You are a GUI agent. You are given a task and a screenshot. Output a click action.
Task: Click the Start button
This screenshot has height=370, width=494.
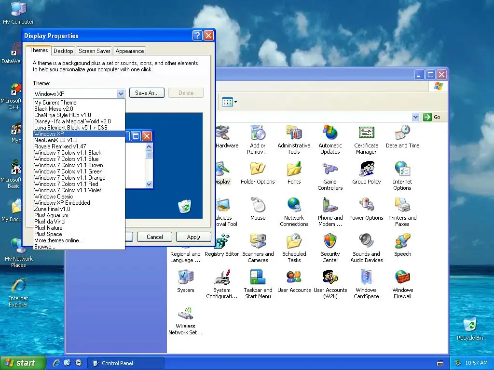coord(23,363)
